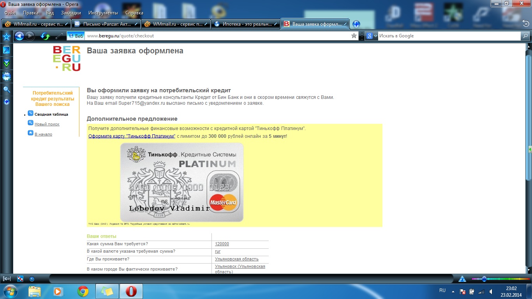The height and width of the screenshot is (299, 532).
Task: Click the wand (password manager) icon
Action: [x=59, y=36]
